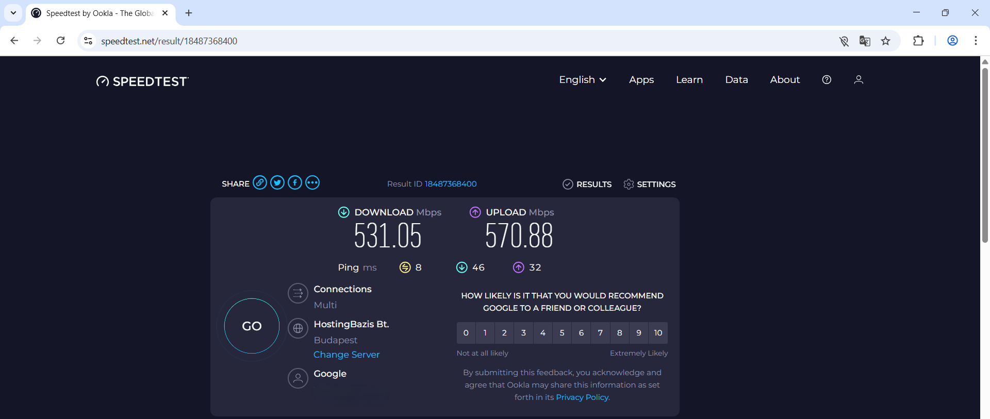Open the help question mark icon
Image resolution: width=990 pixels, height=419 pixels.
pyautogui.click(x=827, y=80)
